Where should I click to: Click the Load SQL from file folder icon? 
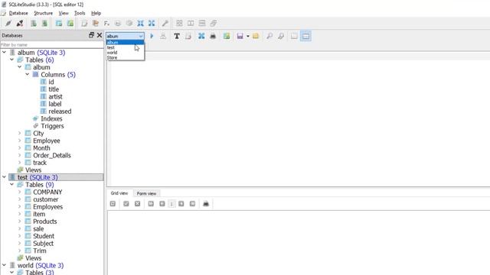point(256,36)
